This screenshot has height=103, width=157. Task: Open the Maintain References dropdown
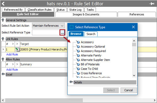(x=48, y=26)
